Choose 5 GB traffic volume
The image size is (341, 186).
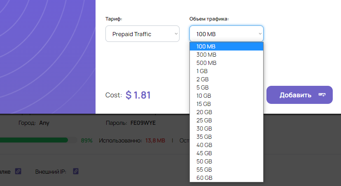227,87
